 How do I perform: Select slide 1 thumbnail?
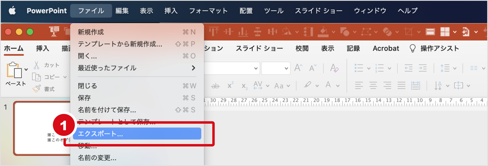(42, 128)
